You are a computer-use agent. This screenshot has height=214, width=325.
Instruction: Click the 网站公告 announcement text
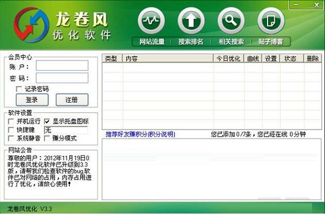tap(49, 171)
